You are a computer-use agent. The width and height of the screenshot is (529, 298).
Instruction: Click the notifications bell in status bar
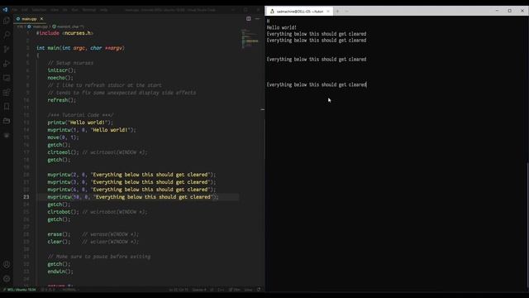tap(259, 290)
